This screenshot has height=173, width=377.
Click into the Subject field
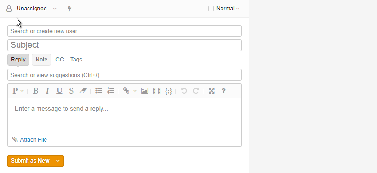point(124,45)
